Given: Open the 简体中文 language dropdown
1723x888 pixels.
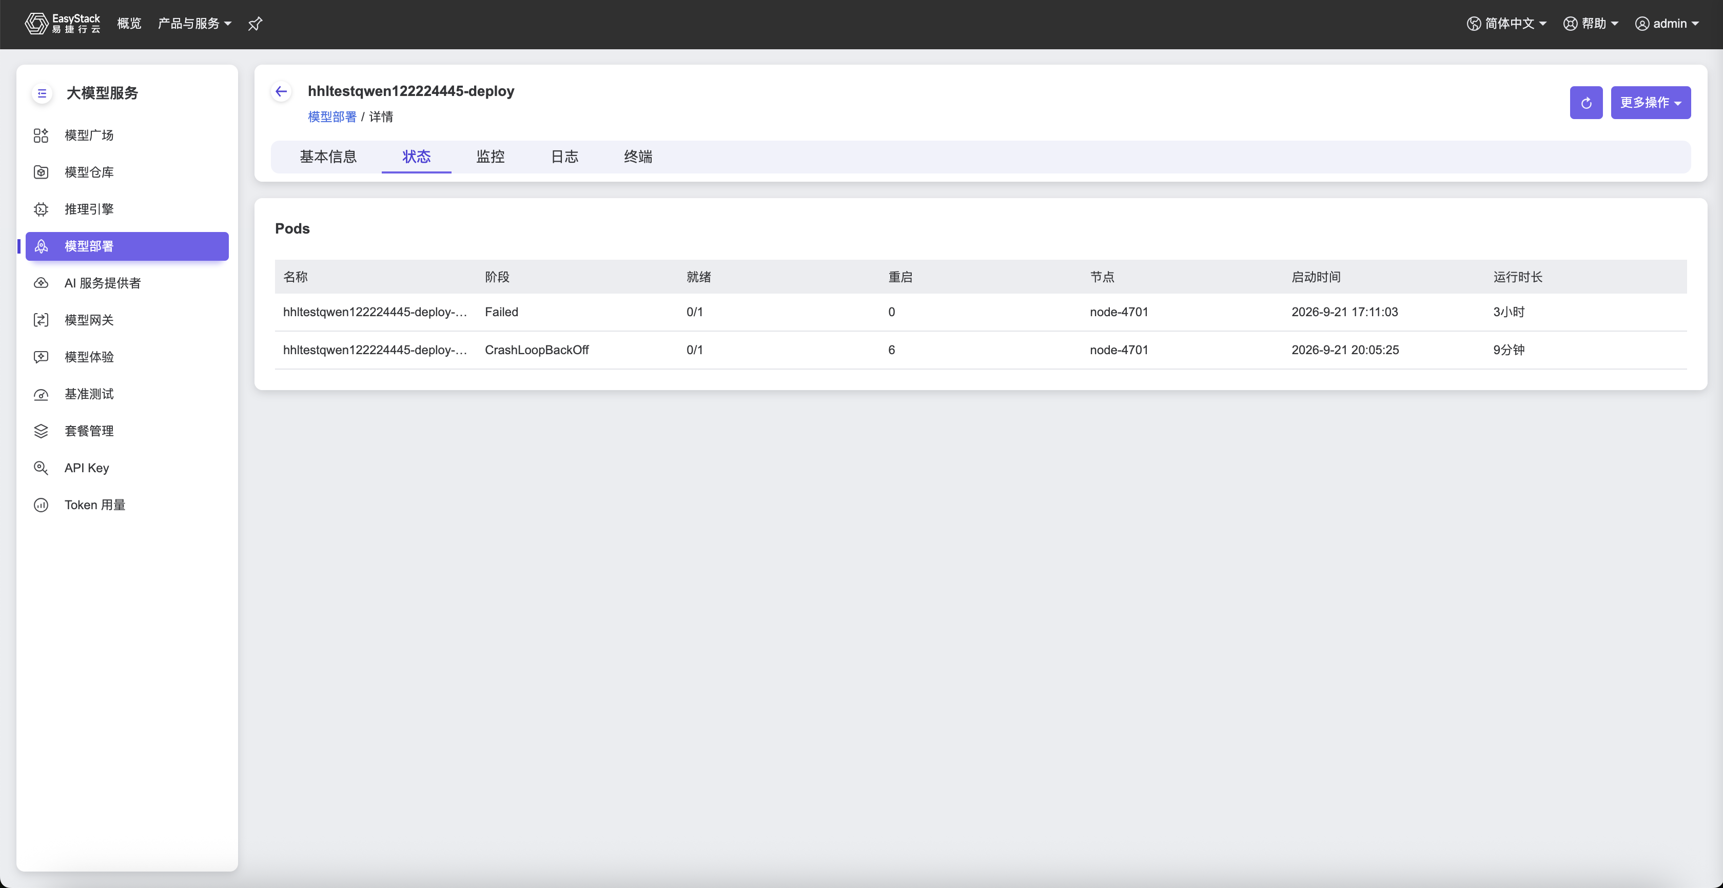Looking at the screenshot, I should click(x=1506, y=24).
